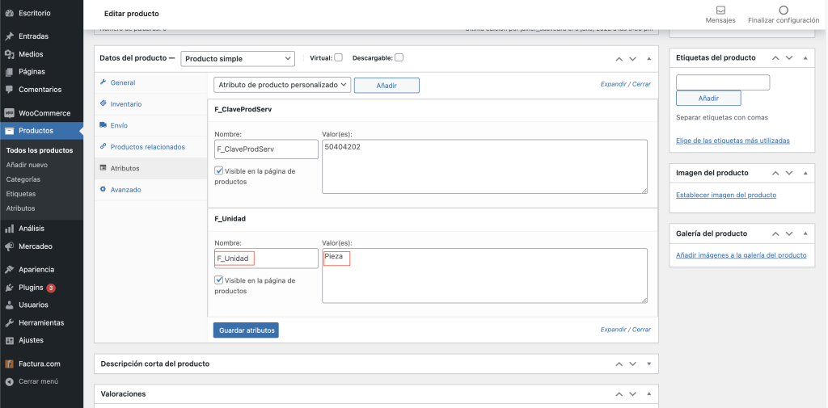Viewport: 828px width, 408px height.
Task: Click the Guardar atributos button
Action: tap(247, 330)
